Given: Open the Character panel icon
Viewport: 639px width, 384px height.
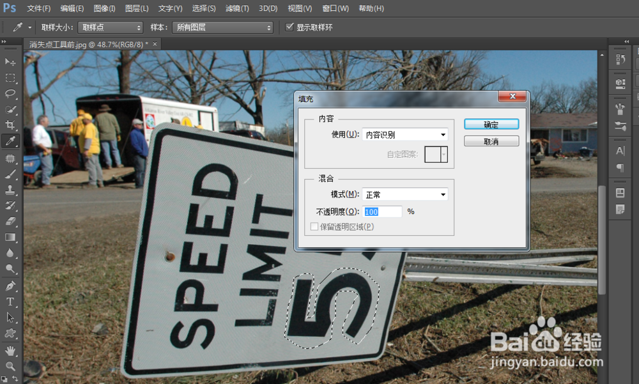Looking at the screenshot, I should (x=620, y=151).
